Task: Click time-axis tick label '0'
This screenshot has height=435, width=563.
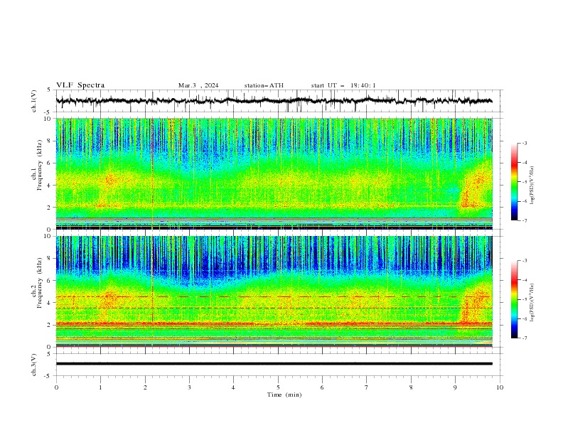Action: 56,387
